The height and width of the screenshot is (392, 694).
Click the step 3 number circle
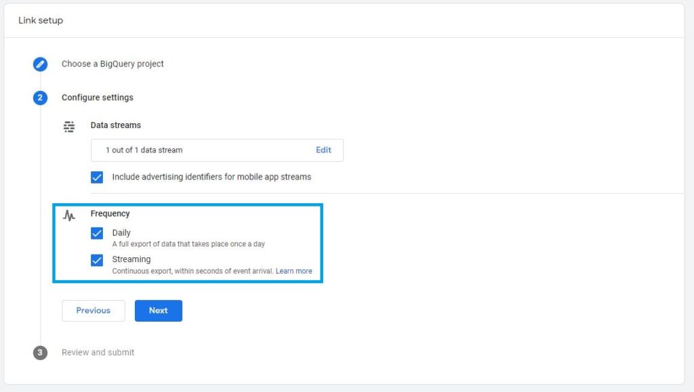pyautogui.click(x=40, y=353)
